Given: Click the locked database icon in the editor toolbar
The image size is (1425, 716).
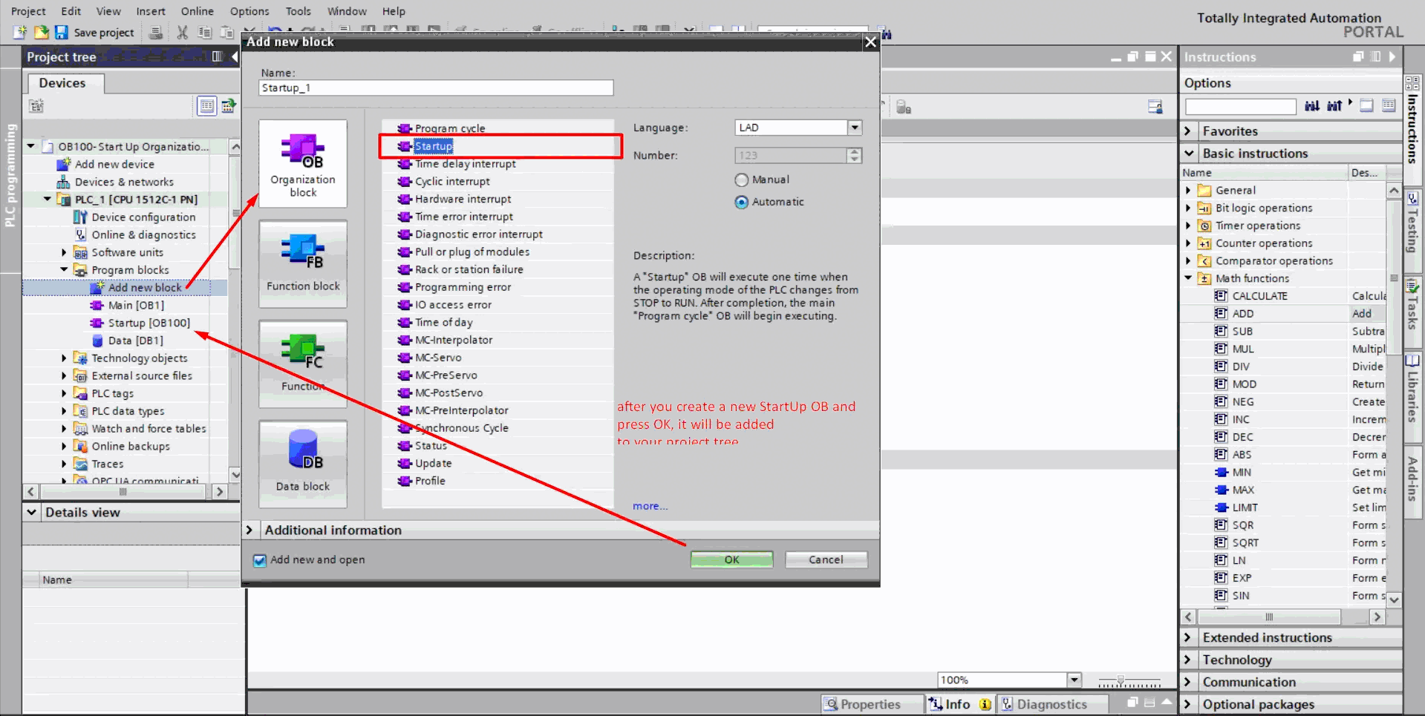Looking at the screenshot, I should tap(903, 107).
